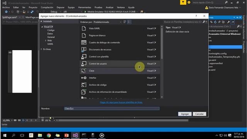Click the feedback filter flag icon
The width and height of the screenshot is (247, 139).
coord(183,2)
